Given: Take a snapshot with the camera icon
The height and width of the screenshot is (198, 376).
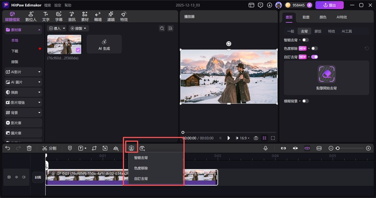Looking at the screenshot, I should pos(256,138).
